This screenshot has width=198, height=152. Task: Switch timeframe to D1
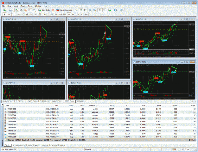pos(78,14)
